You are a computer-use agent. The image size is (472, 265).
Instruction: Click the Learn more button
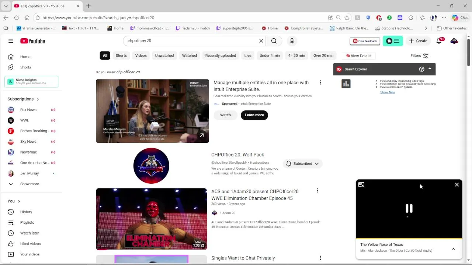coord(254,115)
